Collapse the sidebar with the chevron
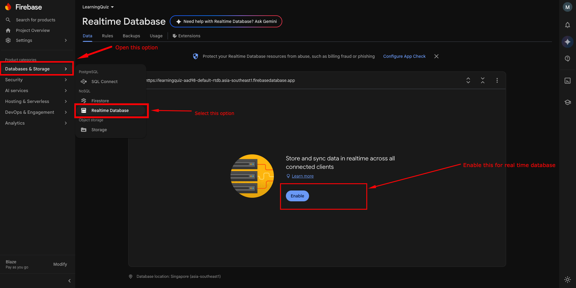 pos(70,281)
